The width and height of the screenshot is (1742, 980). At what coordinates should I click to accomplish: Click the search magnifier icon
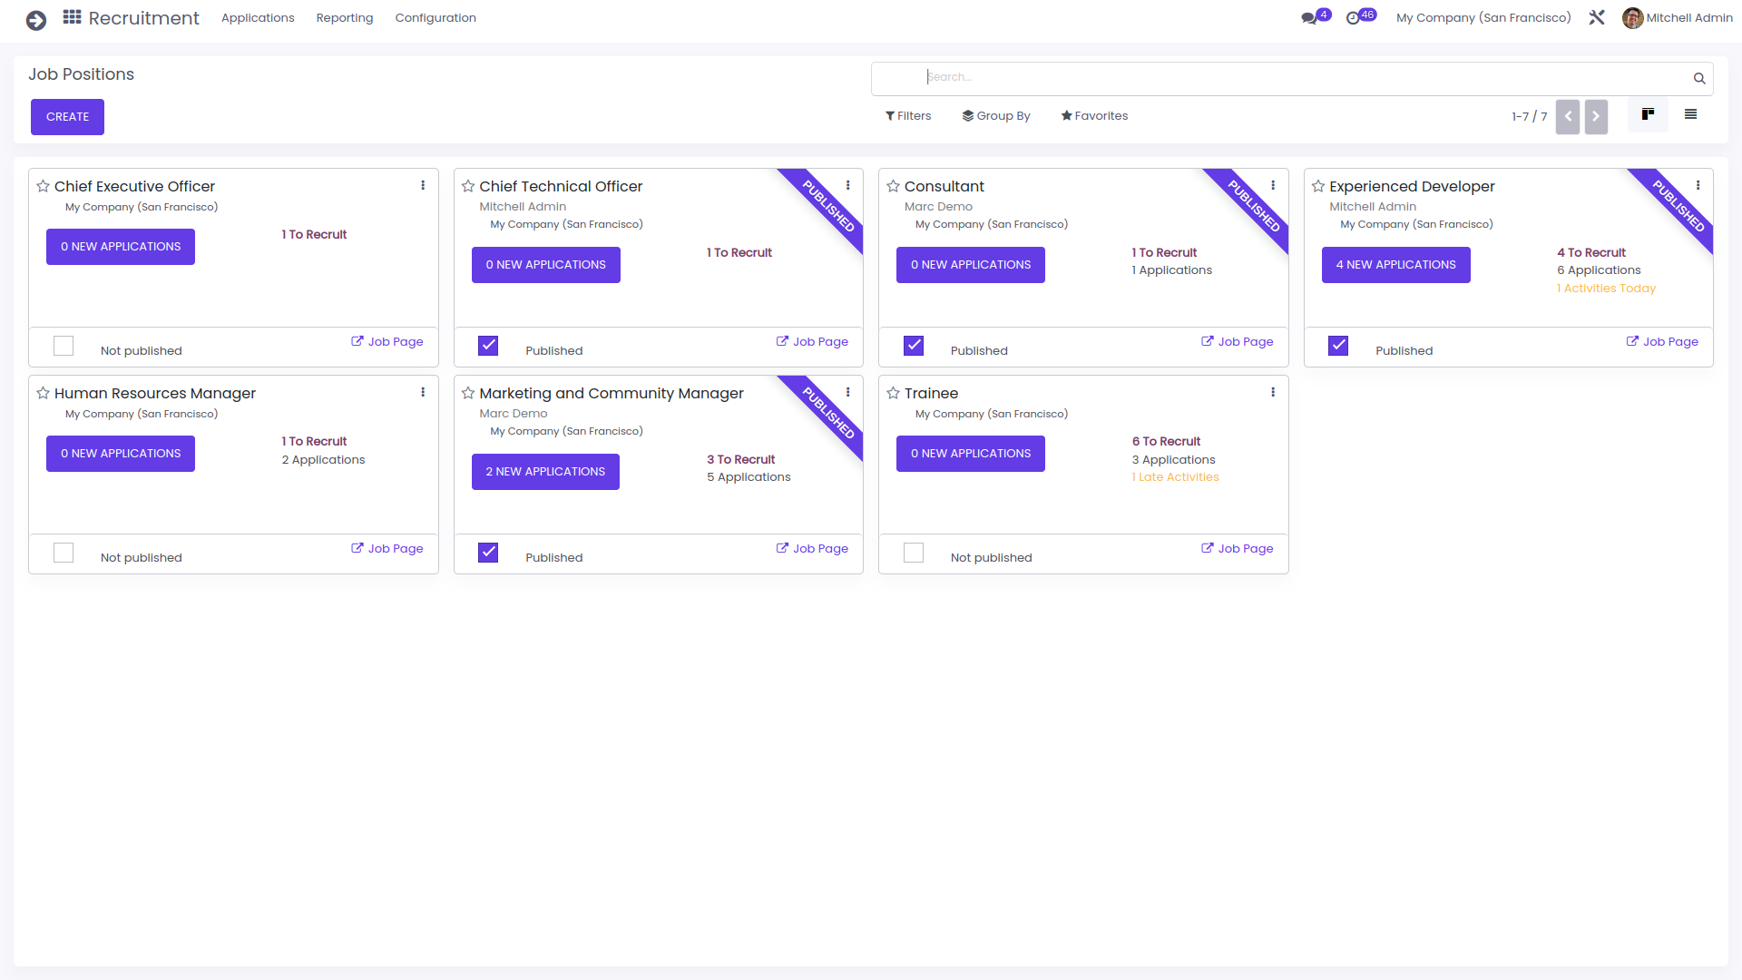(1699, 78)
